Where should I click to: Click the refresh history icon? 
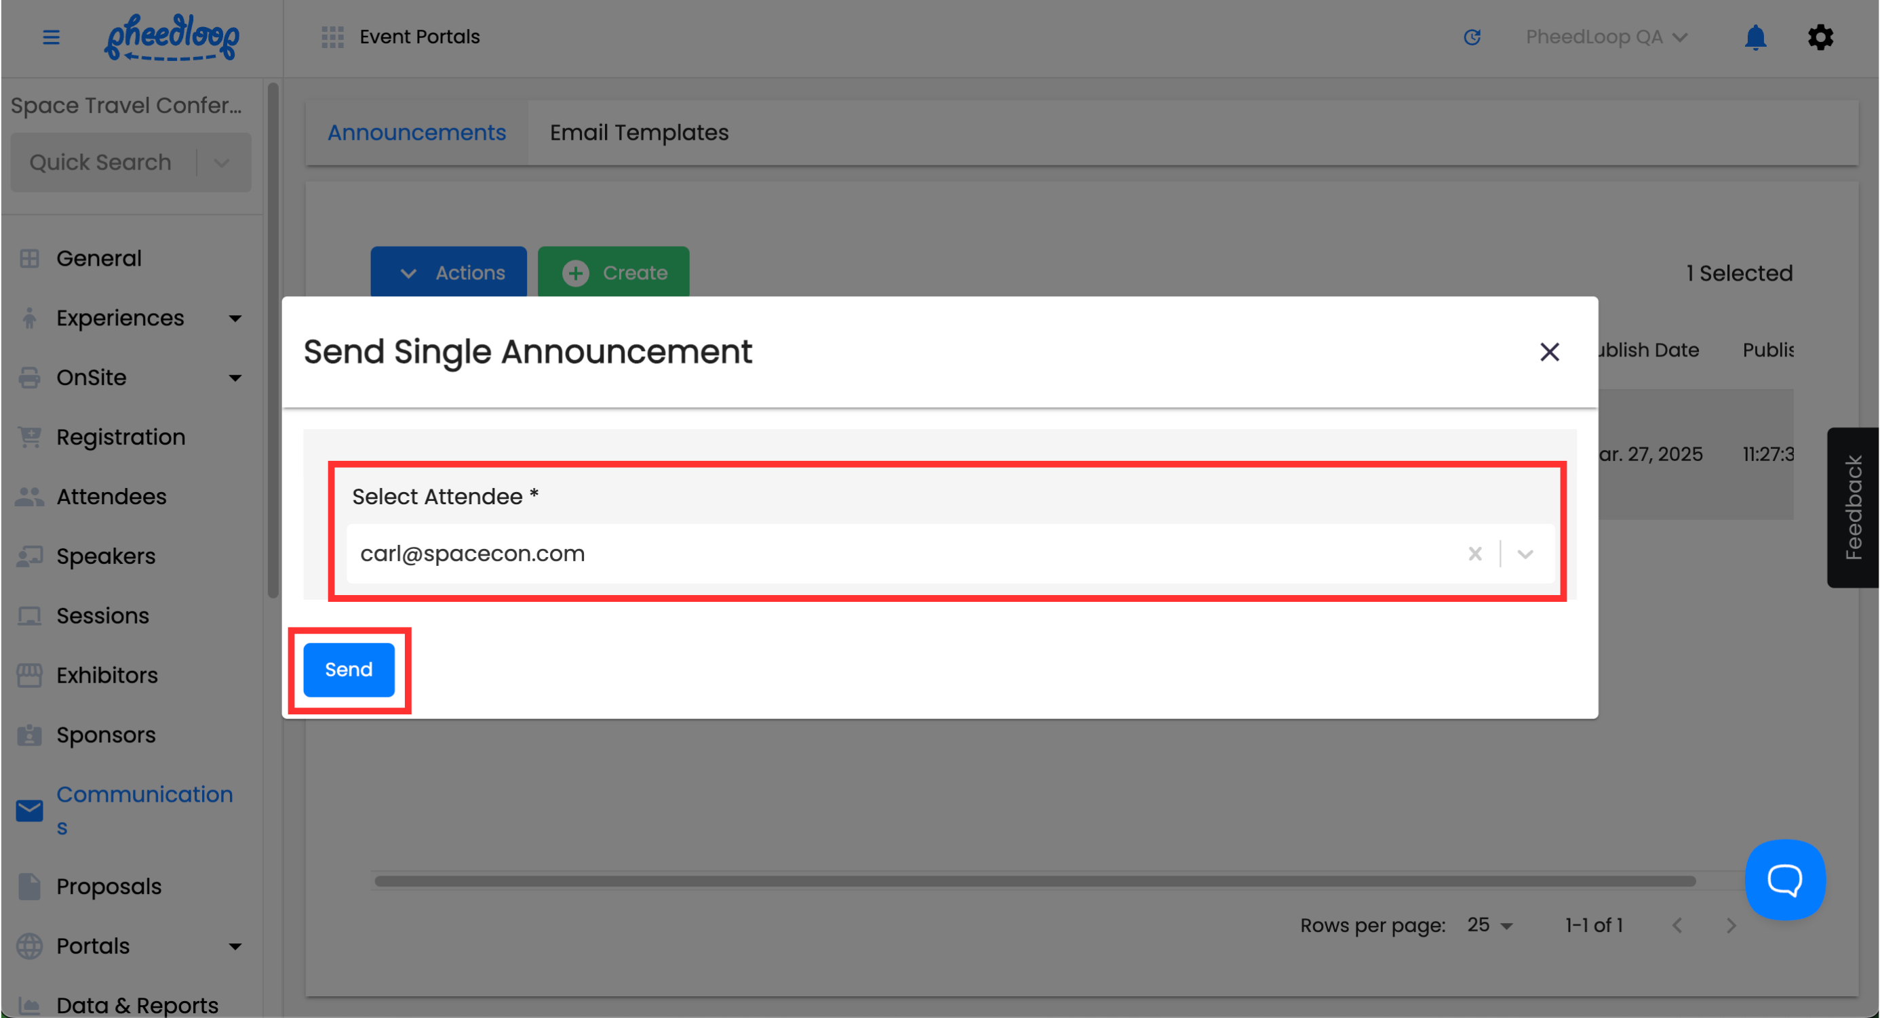pyautogui.click(x=1471, y=37)
